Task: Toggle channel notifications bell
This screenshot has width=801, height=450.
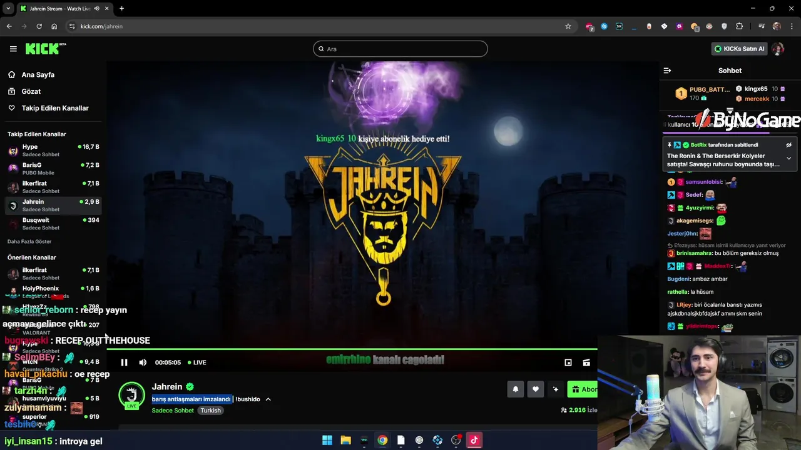Action: [516, 389]
